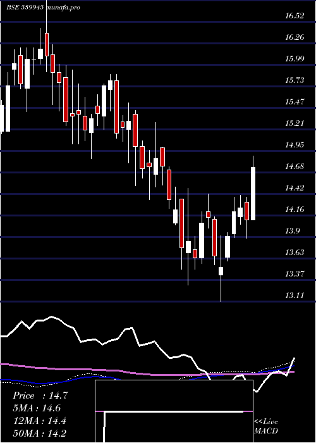The width and height of the screenshot is (316, 443).
Task: Select the 14.95 price axis label
Action: 295,145
